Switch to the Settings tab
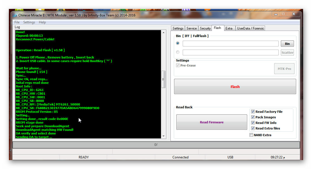 click(178, 28)
